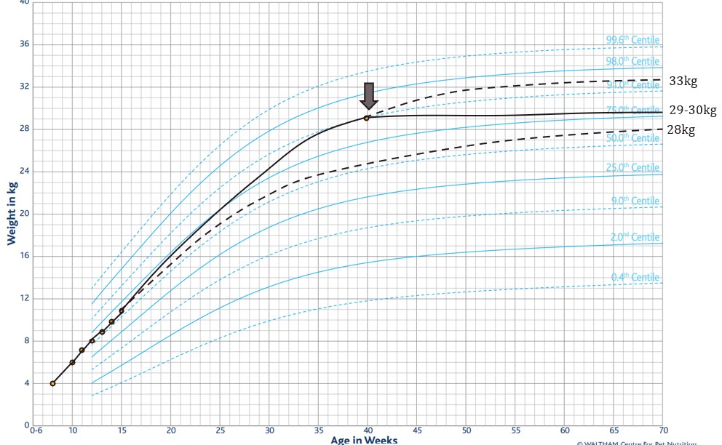Select the data point at 10 weeks
Image resolution: width=722 pixels, height=445 pixels.
72,362
